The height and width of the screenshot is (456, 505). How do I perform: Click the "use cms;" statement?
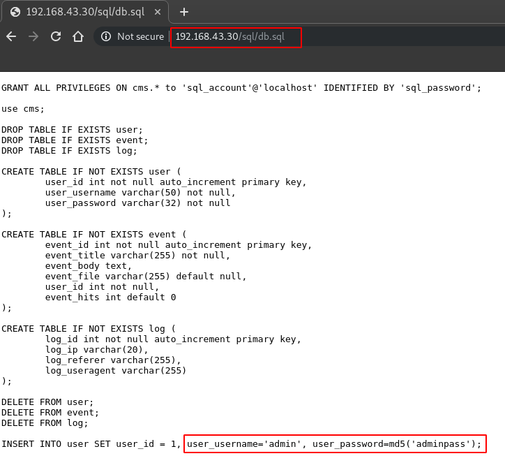23,108
